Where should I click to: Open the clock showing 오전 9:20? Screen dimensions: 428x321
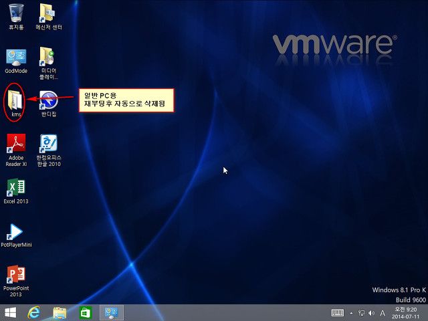tap(406, 313)
